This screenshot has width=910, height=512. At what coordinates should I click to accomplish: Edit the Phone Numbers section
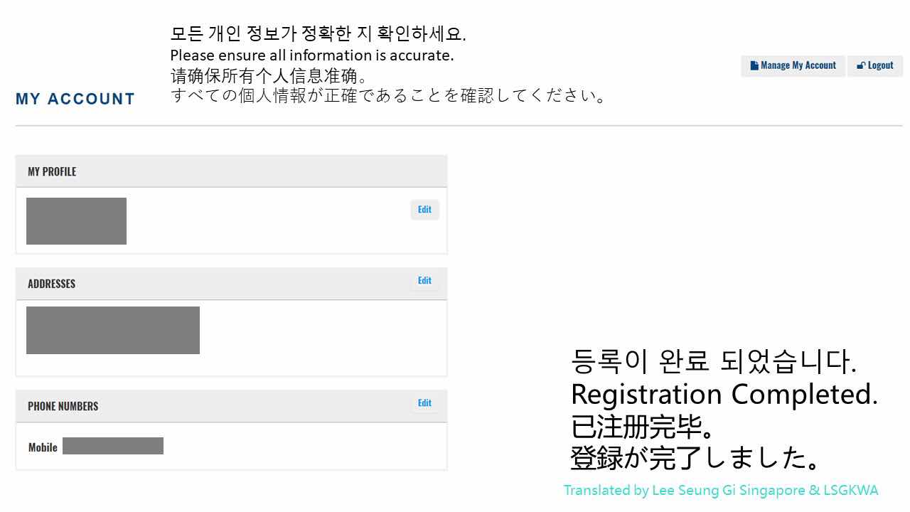[424, 403]
